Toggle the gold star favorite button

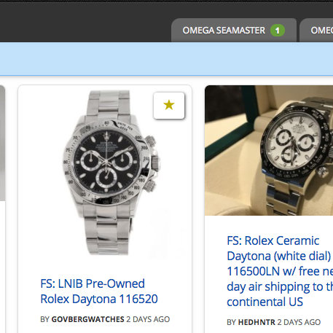pyautogui.click(x=169, y=106)
